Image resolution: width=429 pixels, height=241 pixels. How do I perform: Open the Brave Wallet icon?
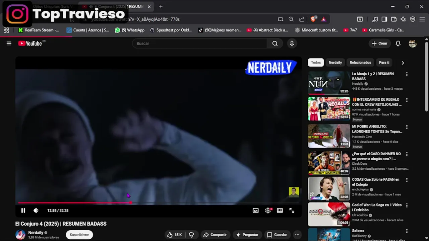[x=394, y=19]
